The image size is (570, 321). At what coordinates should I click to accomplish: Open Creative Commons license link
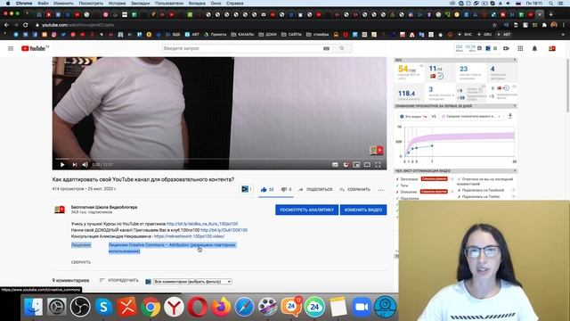click(x=172, y=248)
